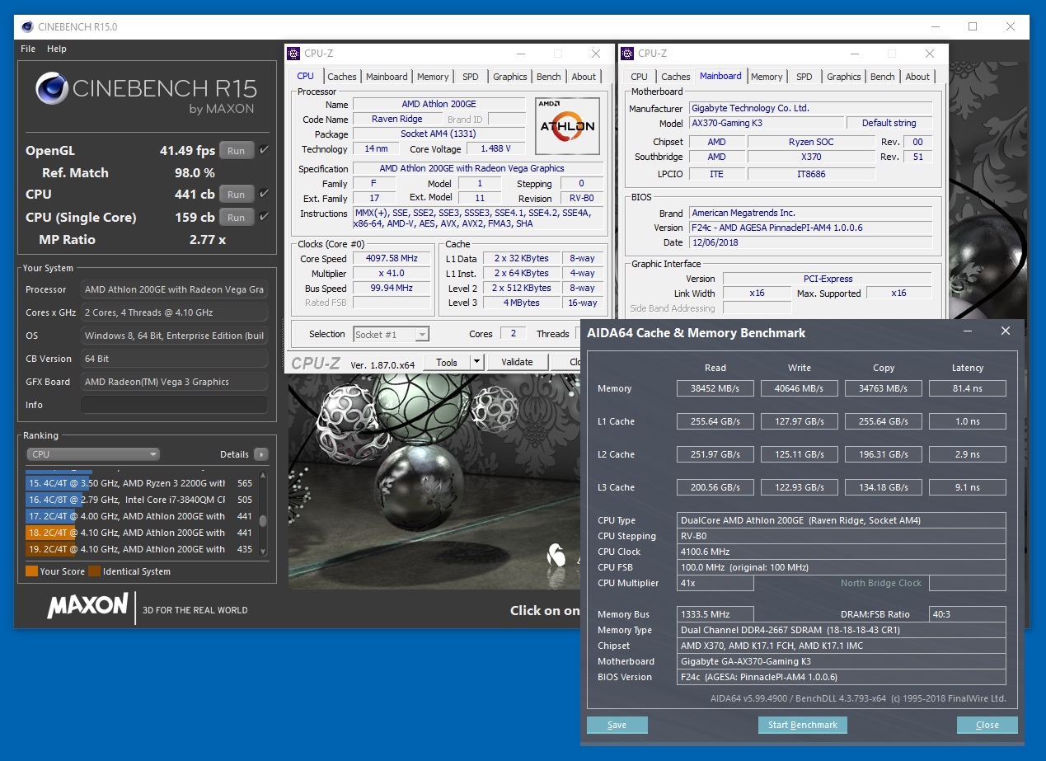Screen dimensions: 1046x761
Task: Run the CPU benchmark
Action: (237, 195)
